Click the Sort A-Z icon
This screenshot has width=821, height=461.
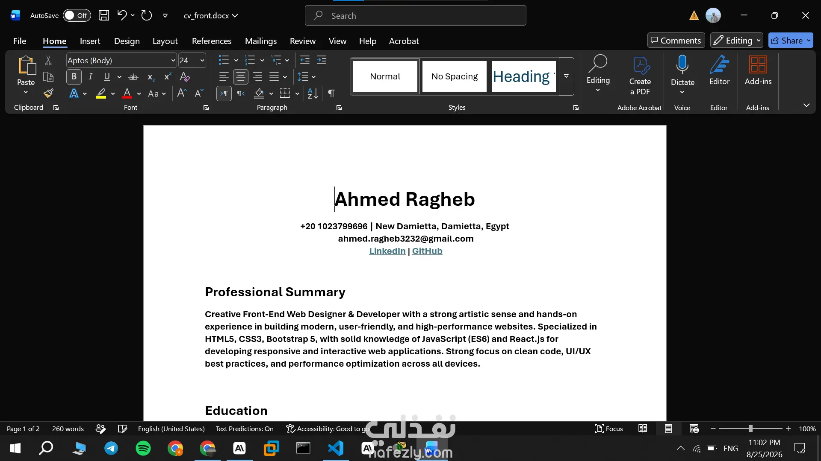[x=313, y=93]
